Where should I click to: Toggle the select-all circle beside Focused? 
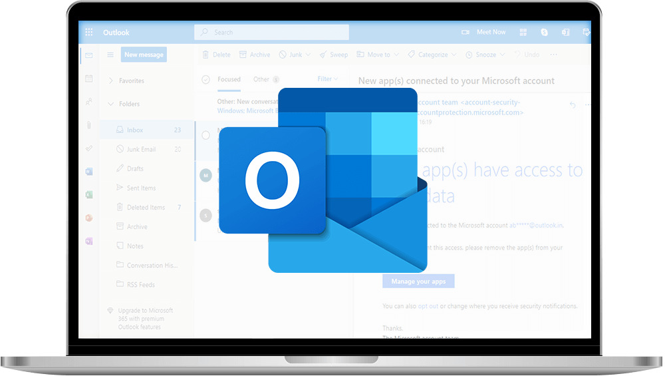205,79
